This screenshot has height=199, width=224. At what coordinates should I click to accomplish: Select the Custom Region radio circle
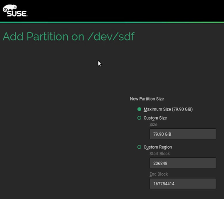click(139, 147)
